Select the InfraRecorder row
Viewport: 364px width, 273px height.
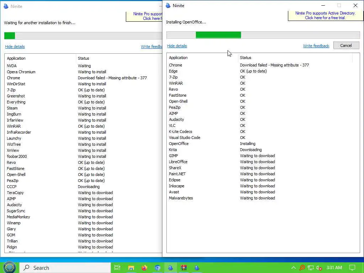84,132
